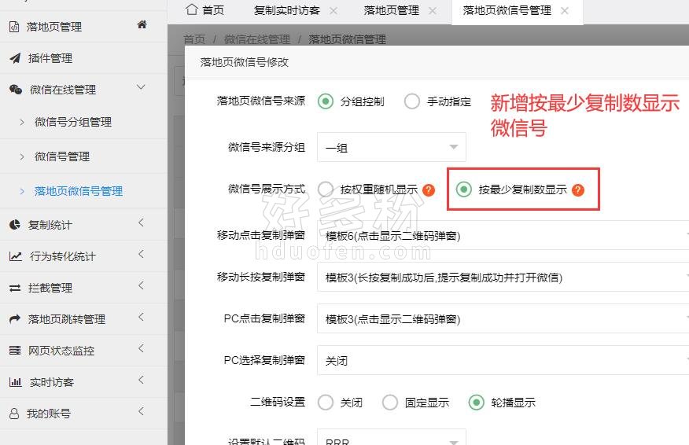Click the paper plane icon for 插件管理

(x=14, y=58)
